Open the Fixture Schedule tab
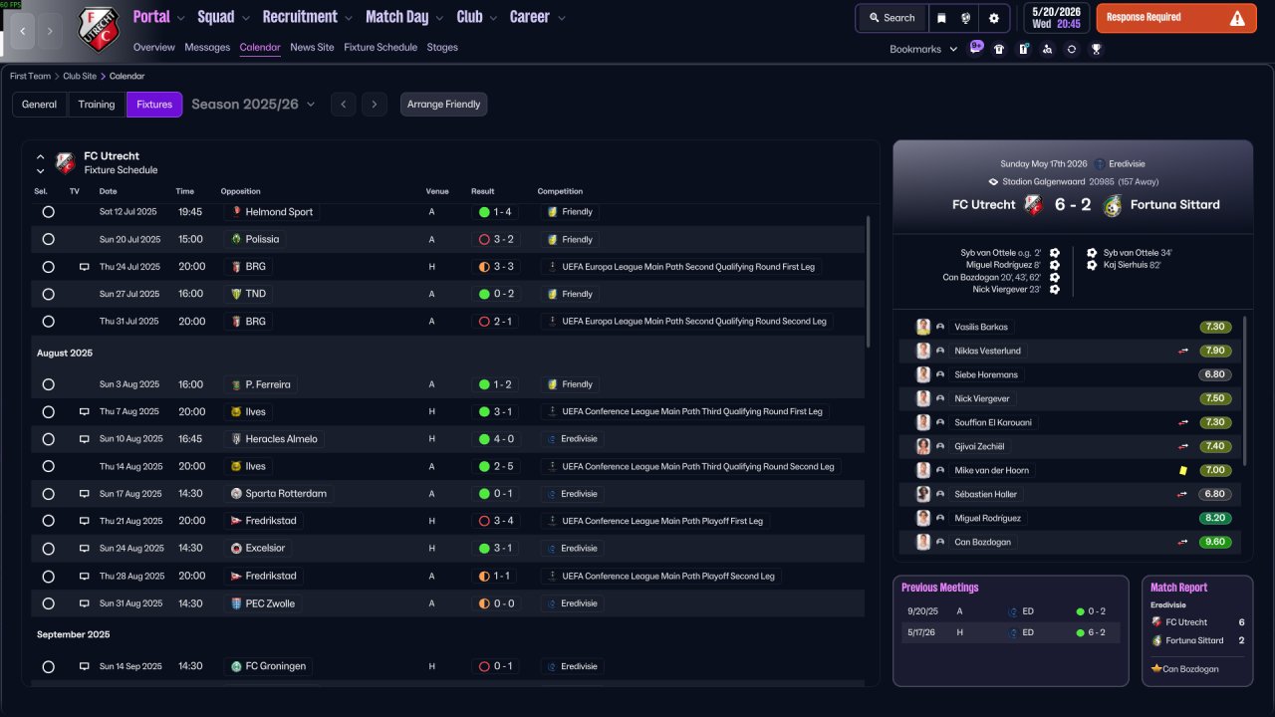1275x717 pixels. pyautogui.click(x=381, y=47)
